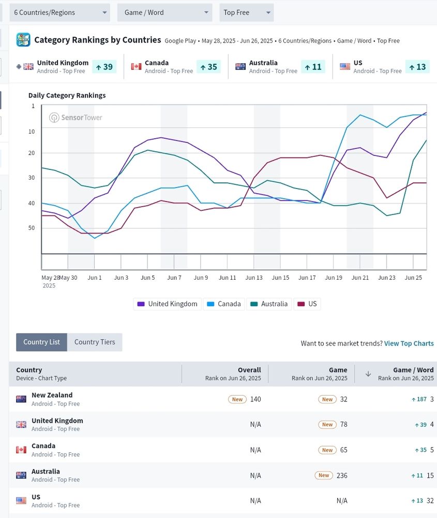Screen dimensions: 437x518
Task: Open the View Top Charts link
Action: pos(409,343)
